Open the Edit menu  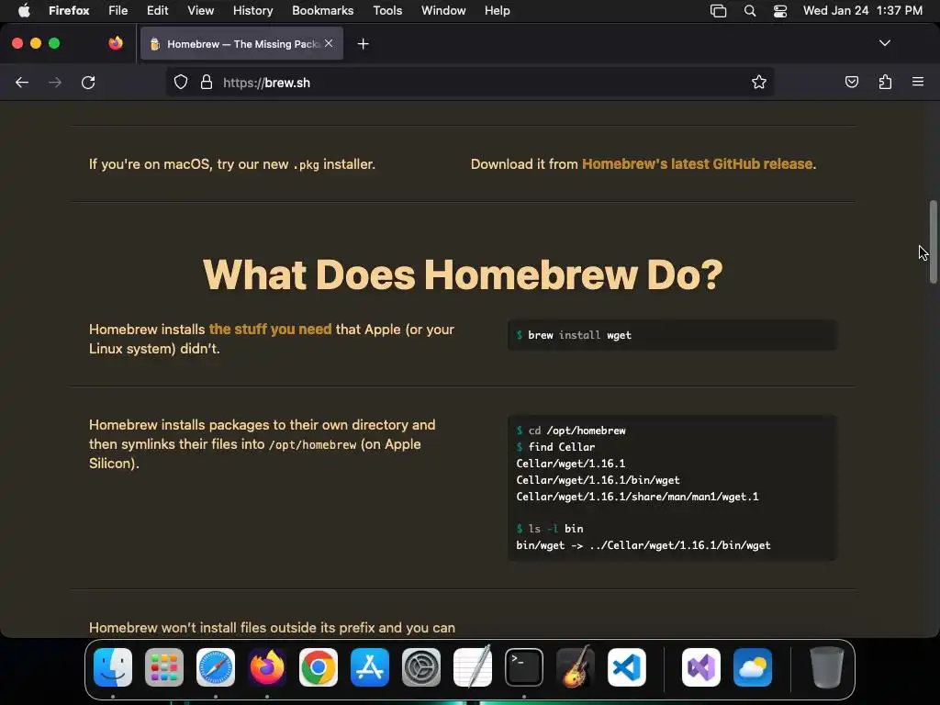[x=157, y=11]
